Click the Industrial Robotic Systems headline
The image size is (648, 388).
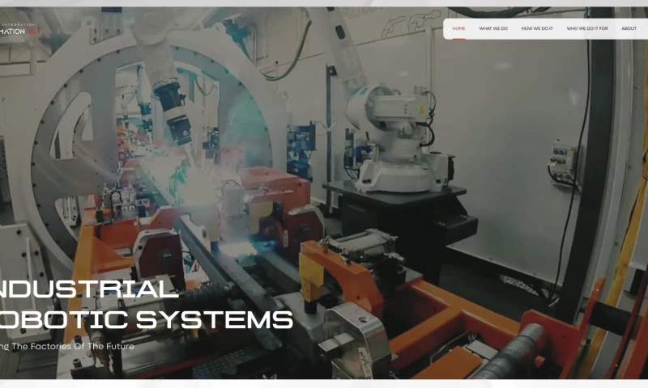point(146,304)
